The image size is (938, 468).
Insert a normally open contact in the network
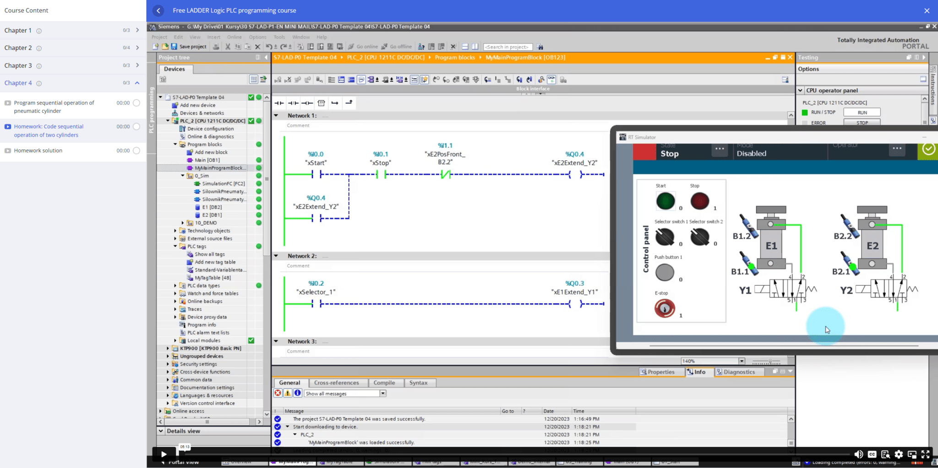coord(278,103)
